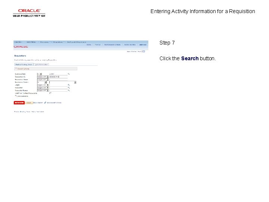Click the Purchasing breadcrumb
Viewport: 269px width, 202px height.
tap(44, 42)
